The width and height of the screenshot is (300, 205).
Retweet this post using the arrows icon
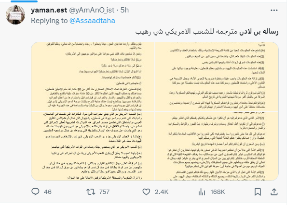point(90,193)
